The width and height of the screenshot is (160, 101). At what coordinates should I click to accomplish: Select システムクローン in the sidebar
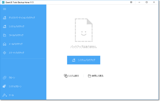(x=15, y=87)
